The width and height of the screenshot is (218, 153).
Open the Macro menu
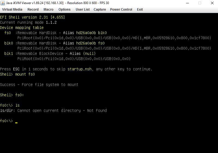point(49,10)
